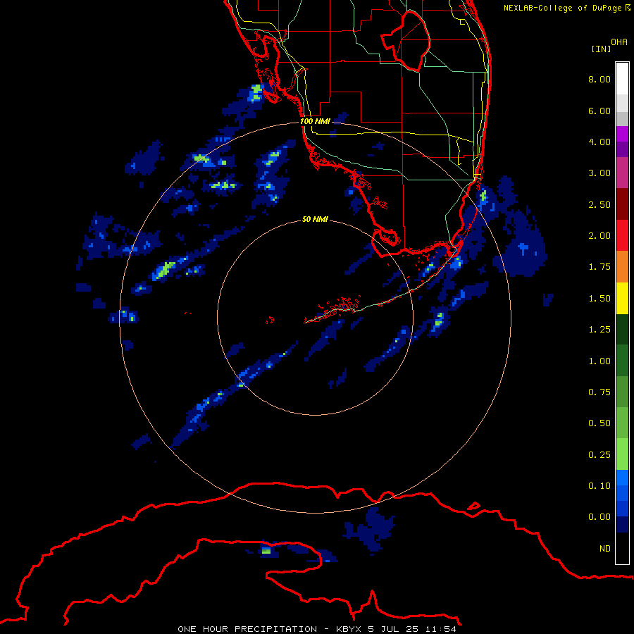This screenshot has height=634, width=634.
Task: Click the 0.25 legend value
Action: click(x=599, y=455)
